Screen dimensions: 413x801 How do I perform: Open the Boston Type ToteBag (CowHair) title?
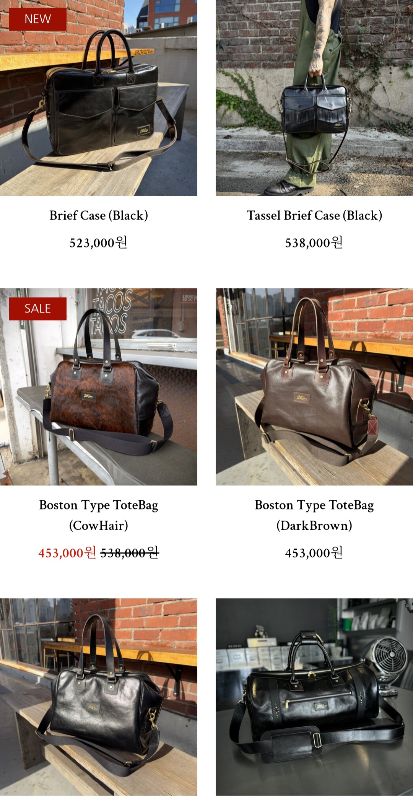tap(99, 515)
